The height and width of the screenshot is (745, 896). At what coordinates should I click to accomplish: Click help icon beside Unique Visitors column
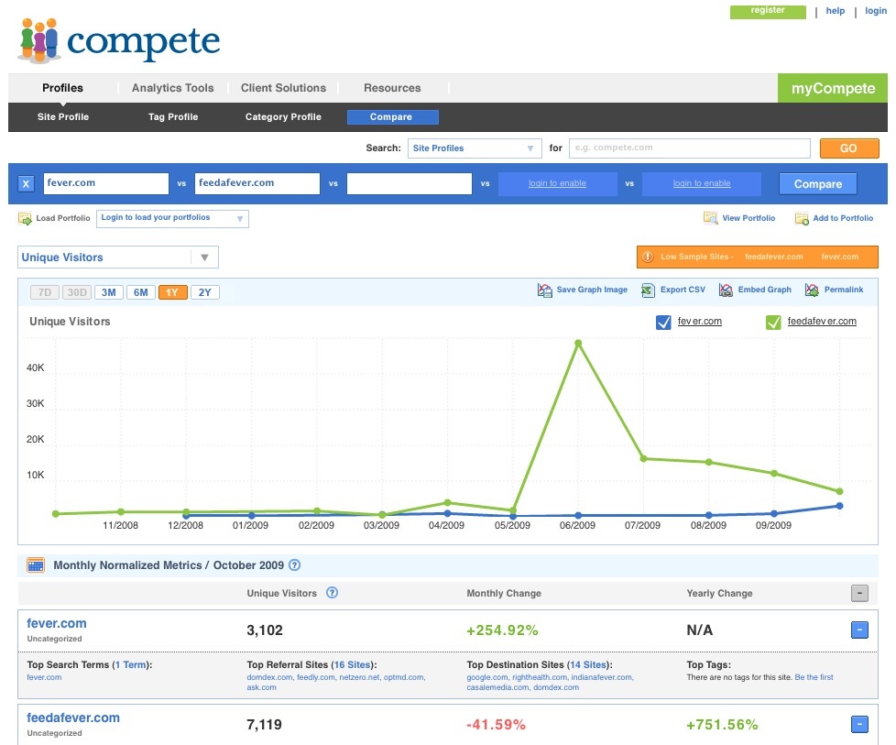(332, 592)
